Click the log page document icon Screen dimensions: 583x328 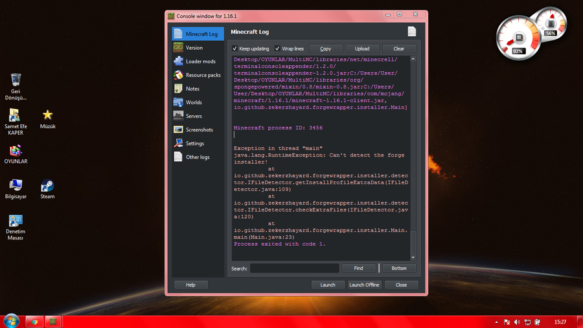(411, 32)
